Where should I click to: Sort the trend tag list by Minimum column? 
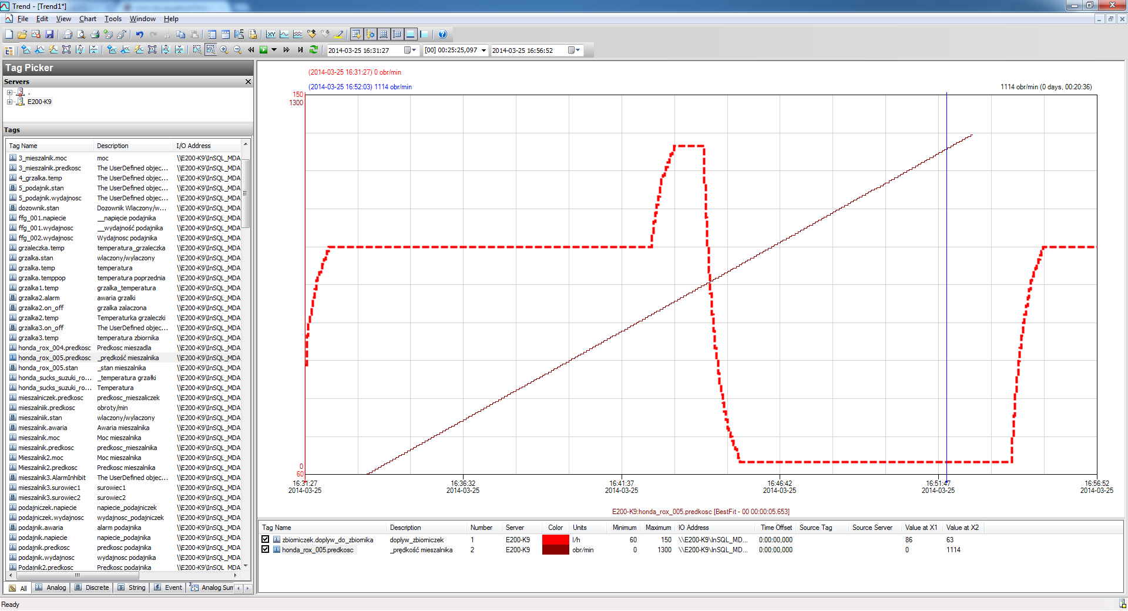(625, 528)
